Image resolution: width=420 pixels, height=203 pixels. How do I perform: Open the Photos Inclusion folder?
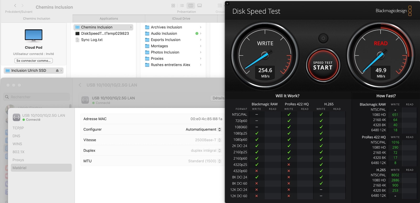click(x=162, y=52)
